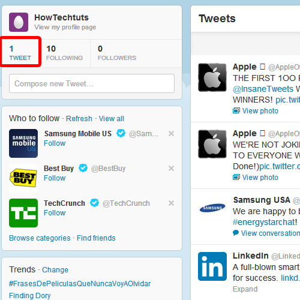Image resolution: width=300 pixels, height=300 pixels.
Task: Dismiss TechCrunch follow suggestion
Action: click(x=171, y=203)
